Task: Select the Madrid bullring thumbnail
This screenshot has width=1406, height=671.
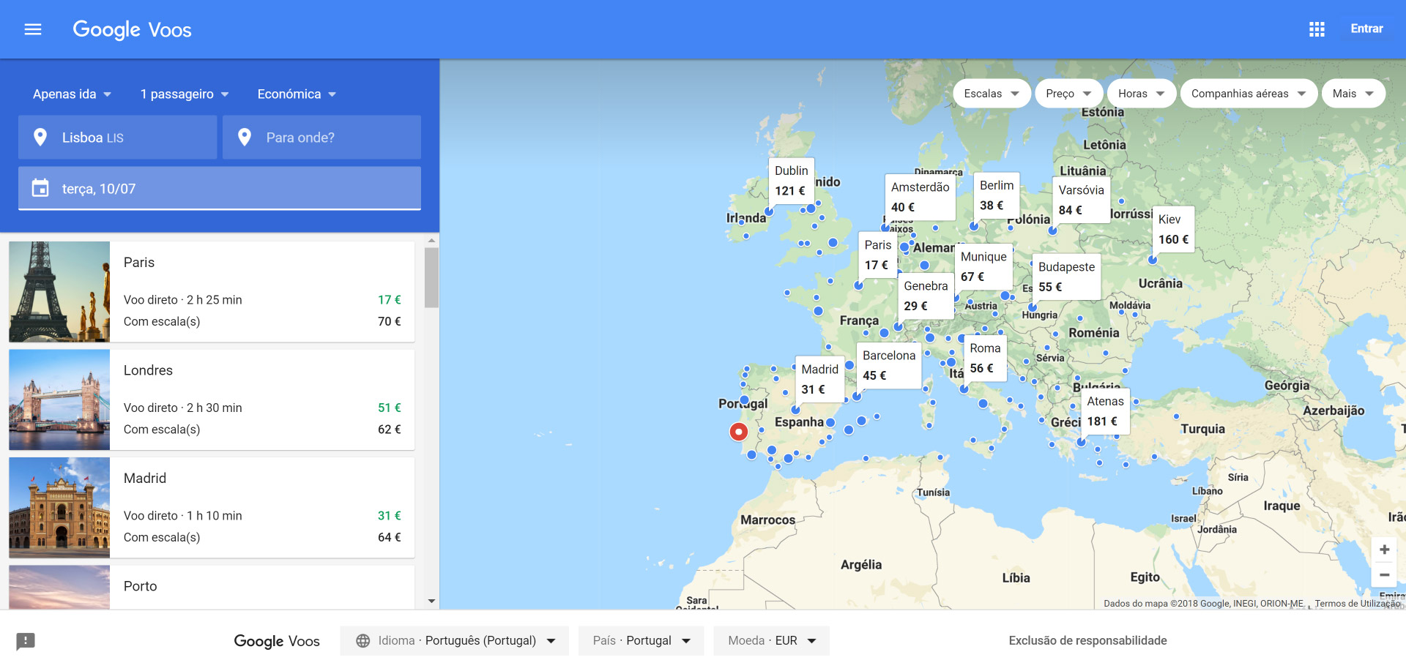Action: coord(59,508)
